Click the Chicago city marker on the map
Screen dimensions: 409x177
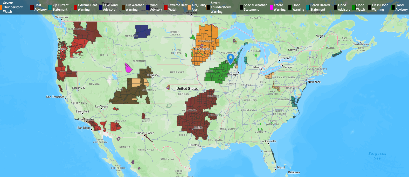(239, 72)
